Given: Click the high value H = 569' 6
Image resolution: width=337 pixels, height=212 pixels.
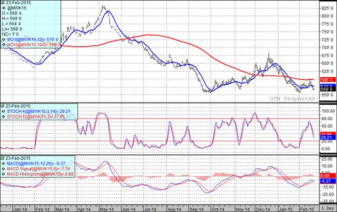Looking at the screenshot, I should 11,19.
